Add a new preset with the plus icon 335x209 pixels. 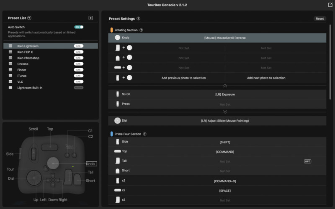[90, 18]
